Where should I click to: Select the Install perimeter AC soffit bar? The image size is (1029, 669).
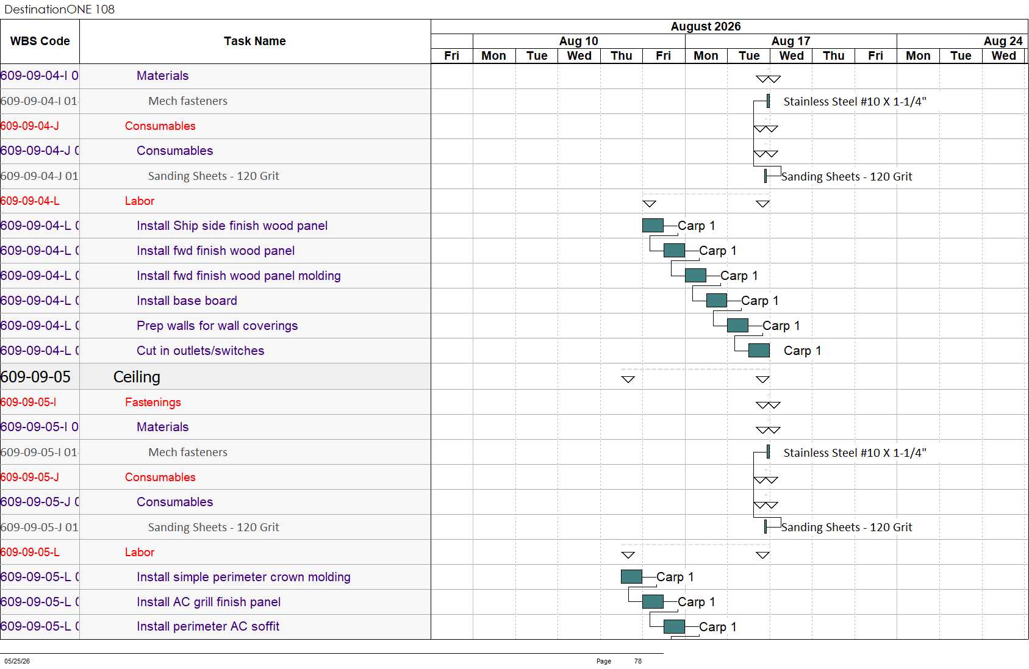(674, 627)
